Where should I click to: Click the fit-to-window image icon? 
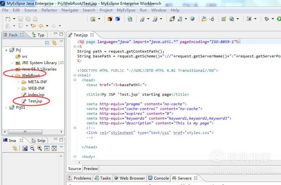tap(54, 148)
